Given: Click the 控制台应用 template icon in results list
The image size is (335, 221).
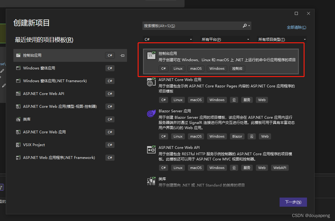Looking at the screenshot, I should click(151, 55).
